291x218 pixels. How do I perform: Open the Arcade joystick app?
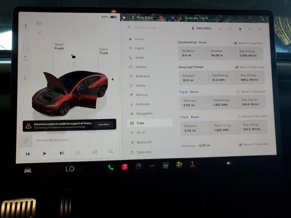click(x=192, y=164)
